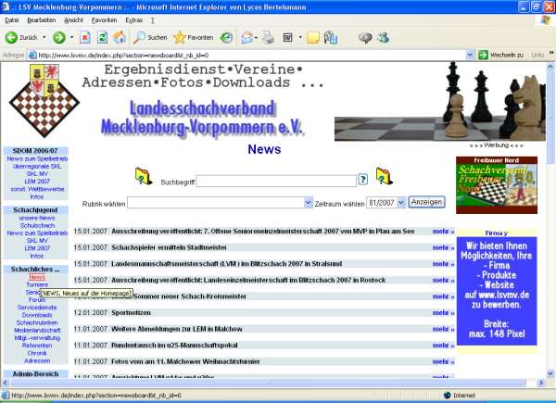Image resolution: width=556 pixels, height=403 pixels.
Task: Click the Refresh page icon
Action: (102, 37)
